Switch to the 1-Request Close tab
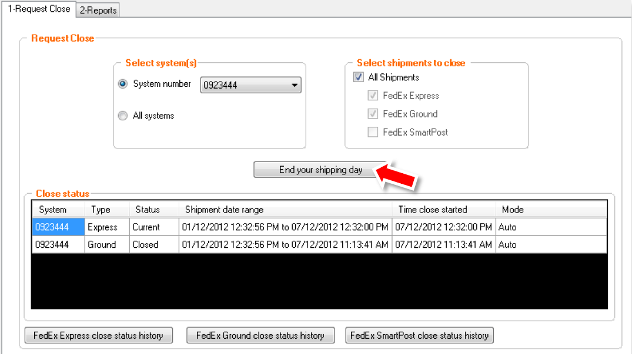 (x=39, y=9)
